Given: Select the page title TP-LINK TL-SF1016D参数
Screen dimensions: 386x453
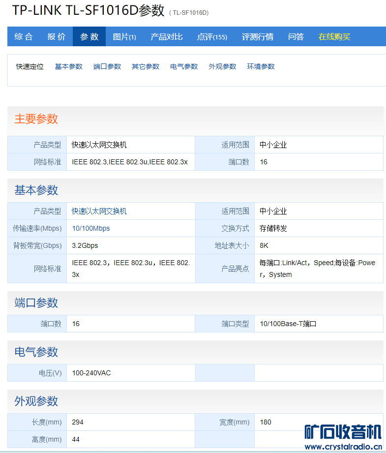Looking at the screenshot, I should point(88,10).
